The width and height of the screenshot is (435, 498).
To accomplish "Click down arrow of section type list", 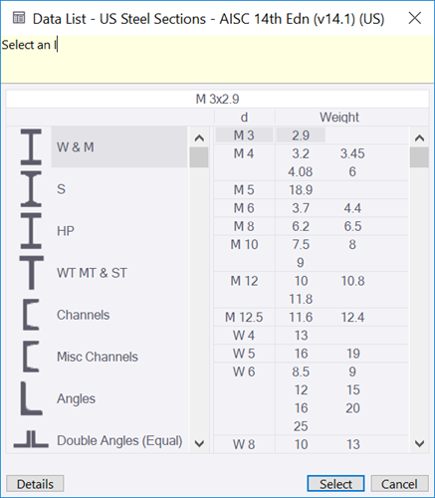I will (x=199, y=443).
